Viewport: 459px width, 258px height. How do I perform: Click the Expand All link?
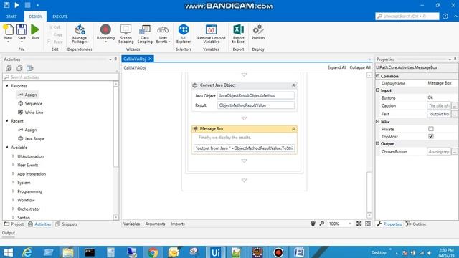point(336,67)
